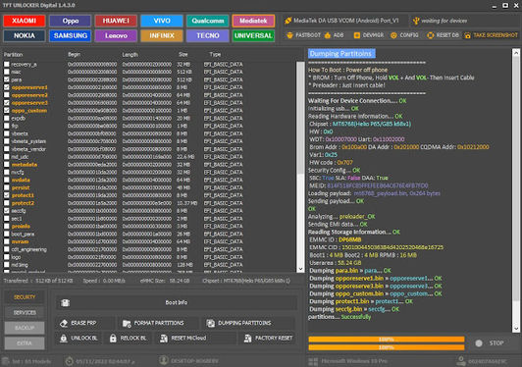Check the opporeserve2 partition checkbox
This screenshot has height=367, width=522.
pyautogui.click(x=7, y=95)
